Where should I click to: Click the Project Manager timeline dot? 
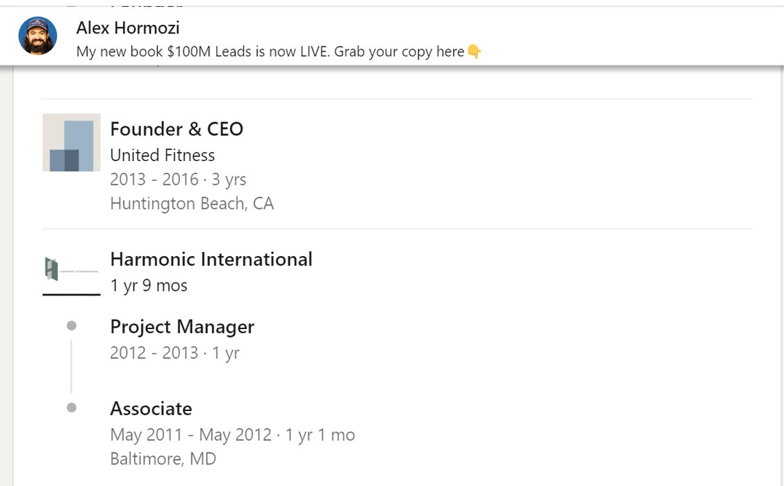point(72,326)
